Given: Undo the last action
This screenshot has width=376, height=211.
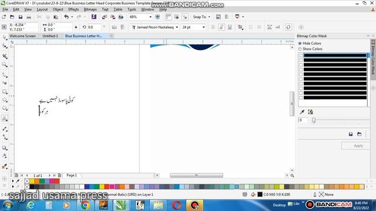Looking at the screenshot, I should 66,17.
